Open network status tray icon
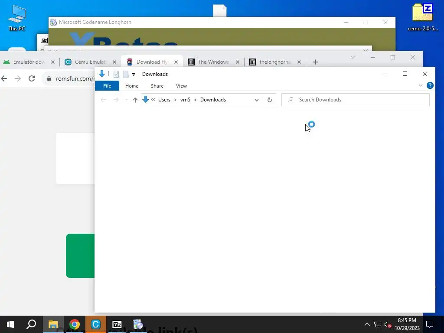This screenshot has height=333, width=444. pyautogui.click(x=378, y=324)
